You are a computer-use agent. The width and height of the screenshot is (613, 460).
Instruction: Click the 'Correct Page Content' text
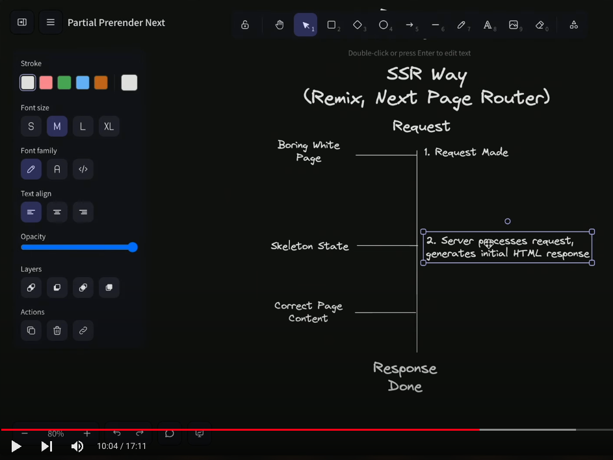point(309,312)
